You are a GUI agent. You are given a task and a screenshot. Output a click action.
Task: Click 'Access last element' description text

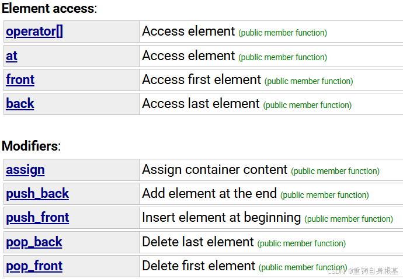pyautogui.click(x=201, y=103)
